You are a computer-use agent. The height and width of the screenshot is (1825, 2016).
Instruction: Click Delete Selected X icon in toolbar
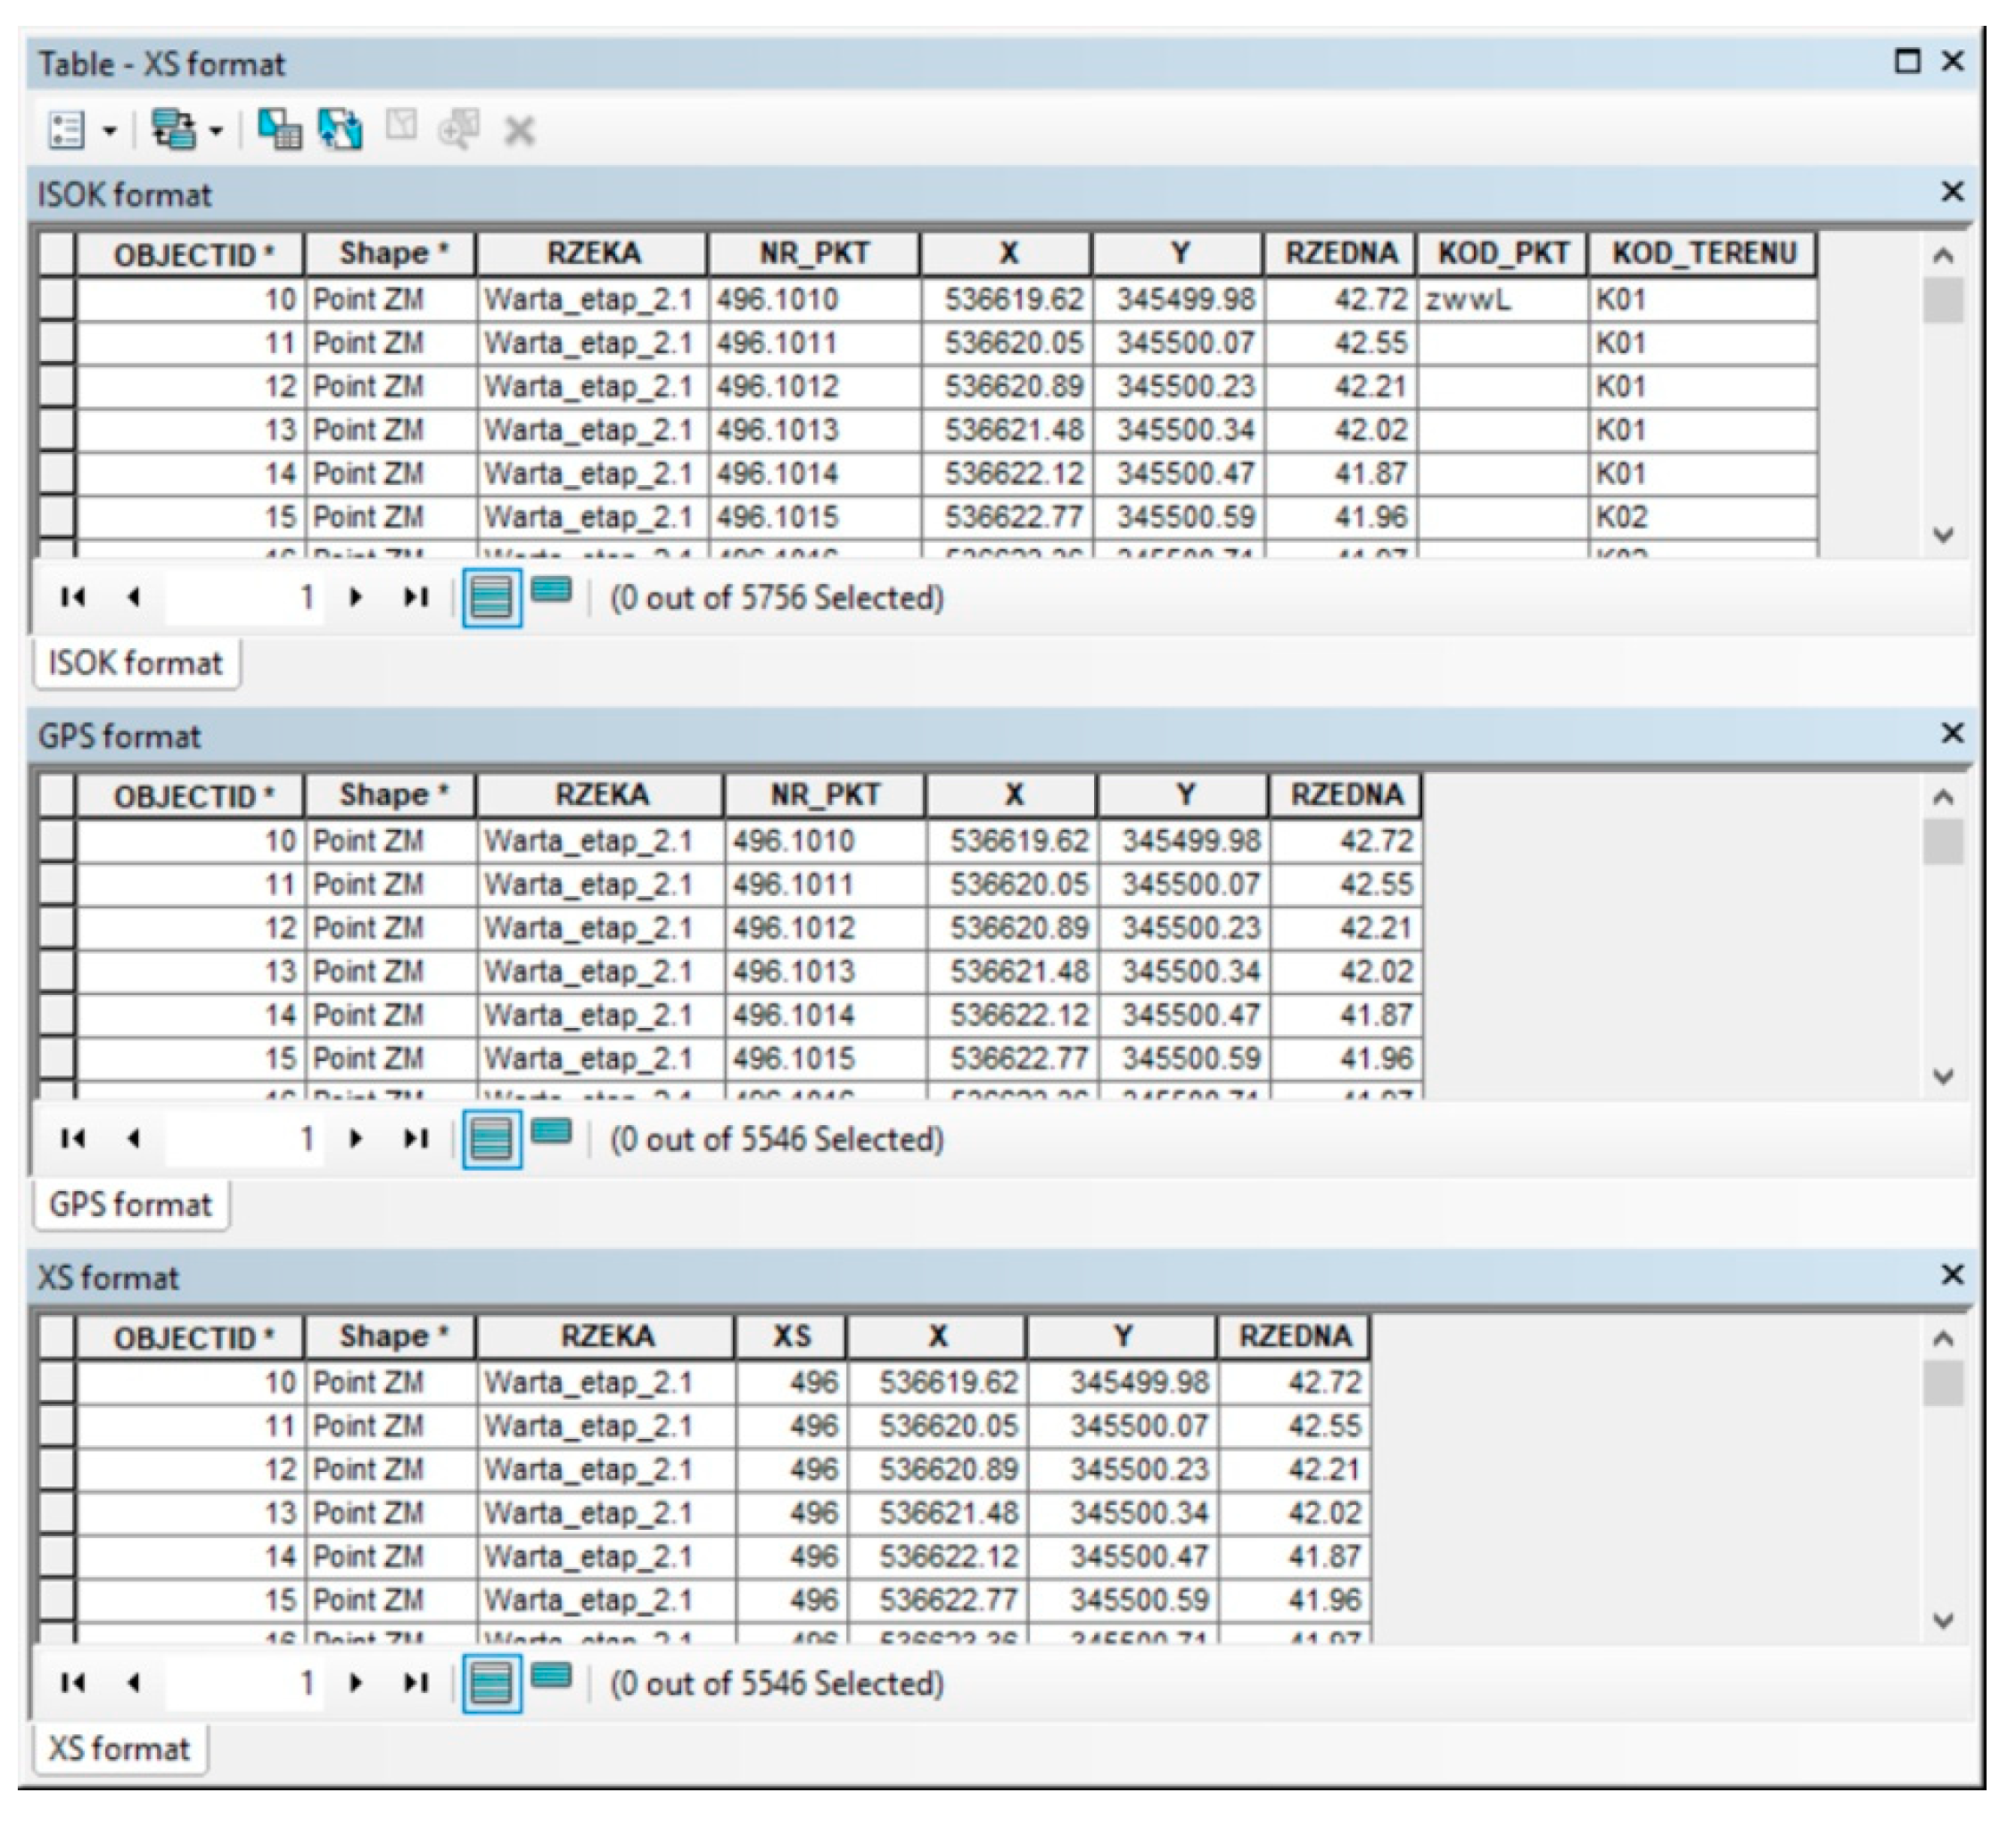(x=519, y=130)
